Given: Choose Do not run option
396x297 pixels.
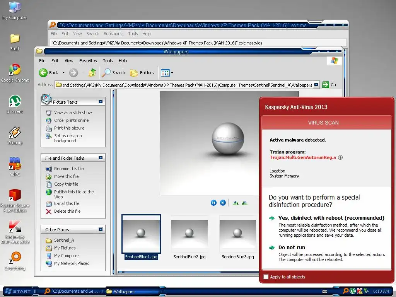Looking at the screenshot, I should 292,247.
